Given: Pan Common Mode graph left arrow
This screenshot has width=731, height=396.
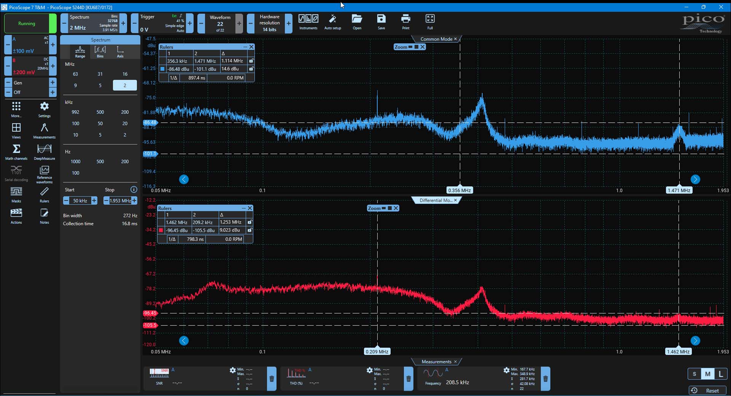Looking at the screenshot, I should (x=184, y=179).
